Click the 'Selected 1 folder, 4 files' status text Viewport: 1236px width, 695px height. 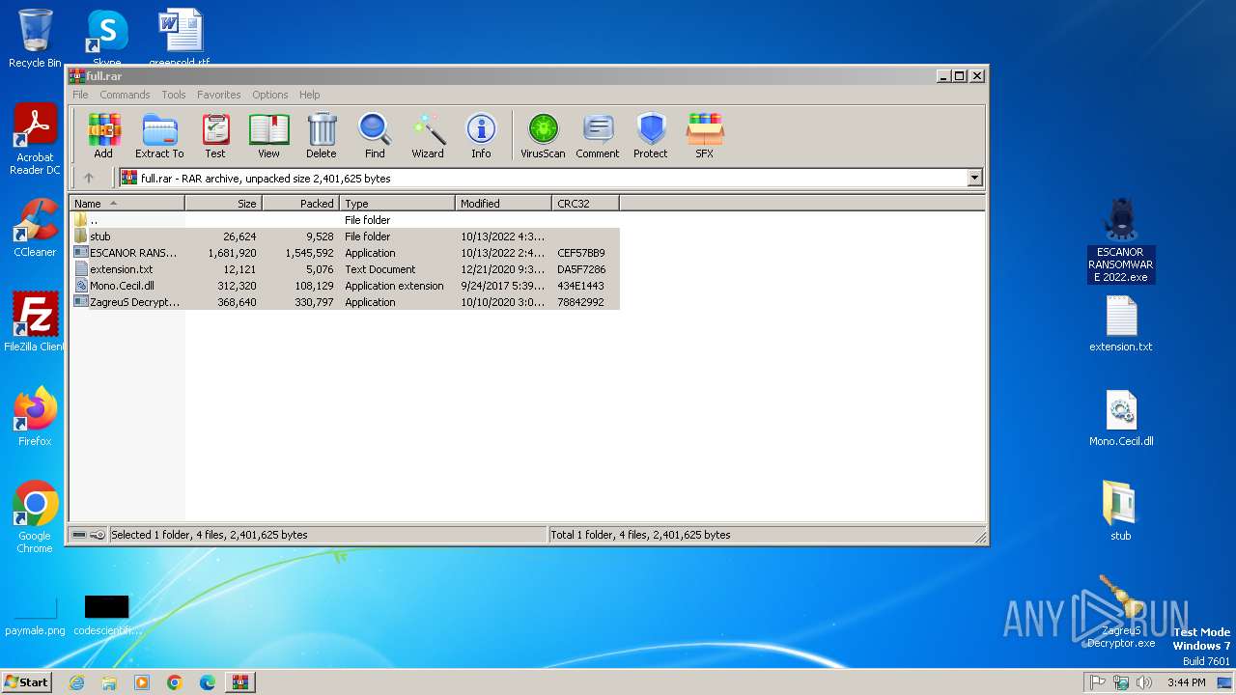click(210, 535)
